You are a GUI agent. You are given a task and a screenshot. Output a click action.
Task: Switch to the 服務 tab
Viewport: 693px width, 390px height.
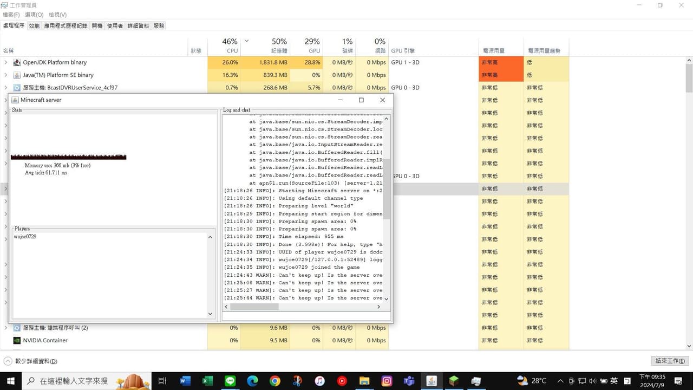click(x=159, y=25)
